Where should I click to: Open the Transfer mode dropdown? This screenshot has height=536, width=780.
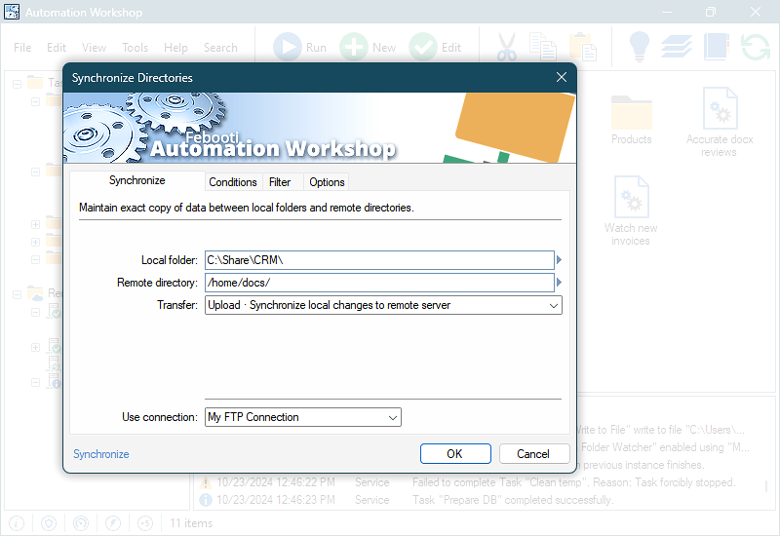[553, 305]
